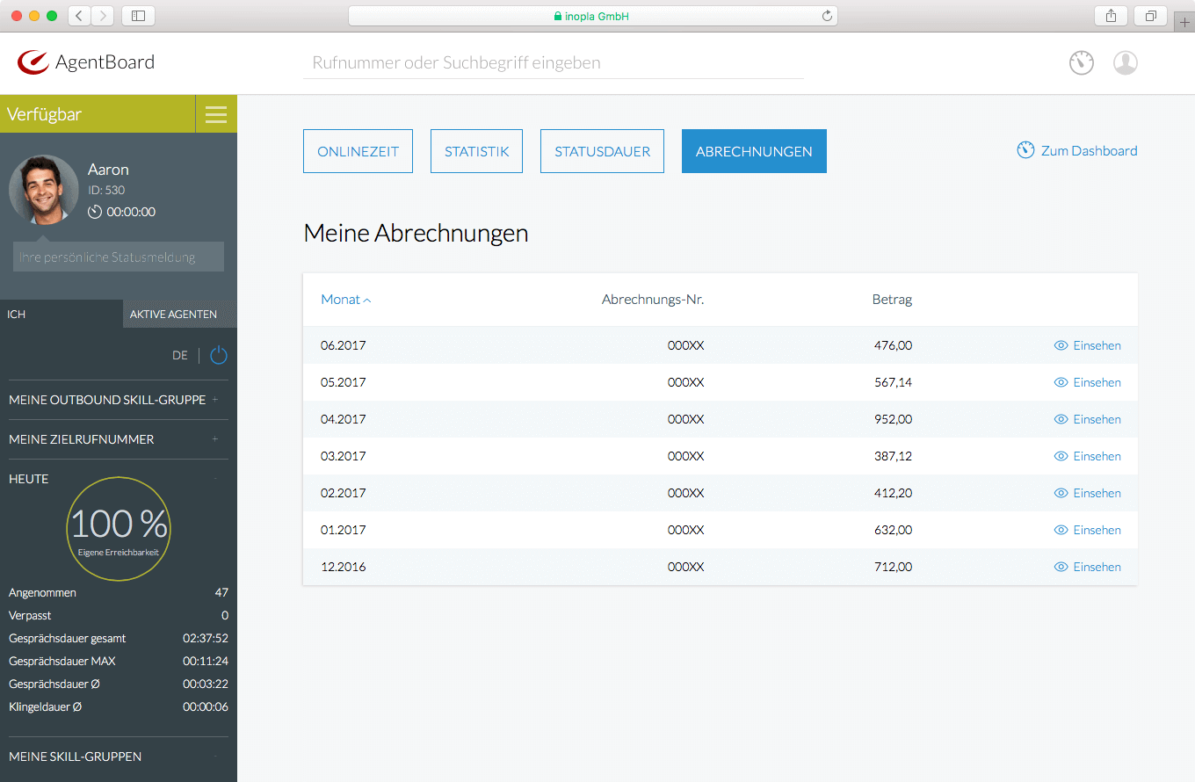
Task: Open the Verfügbar status selector
Action: click(98, 114)
